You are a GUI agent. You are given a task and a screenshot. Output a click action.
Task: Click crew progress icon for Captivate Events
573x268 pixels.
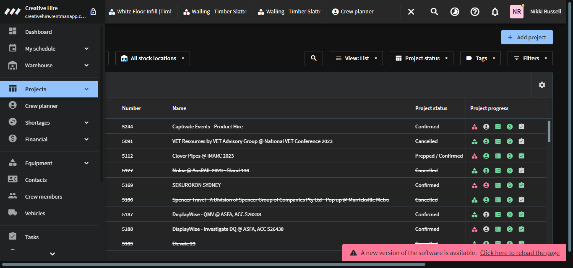tap(486, 127)
